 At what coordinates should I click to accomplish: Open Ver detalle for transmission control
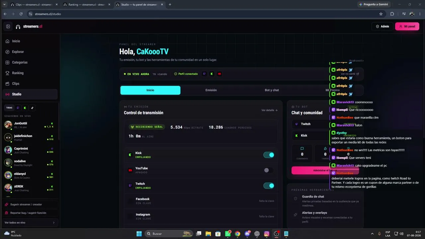click(x=269, y=110)
